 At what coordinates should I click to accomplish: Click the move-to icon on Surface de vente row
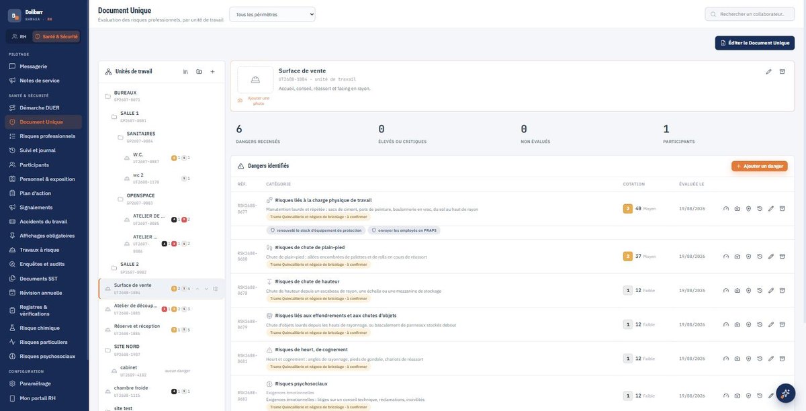click(x=216, y=289)
